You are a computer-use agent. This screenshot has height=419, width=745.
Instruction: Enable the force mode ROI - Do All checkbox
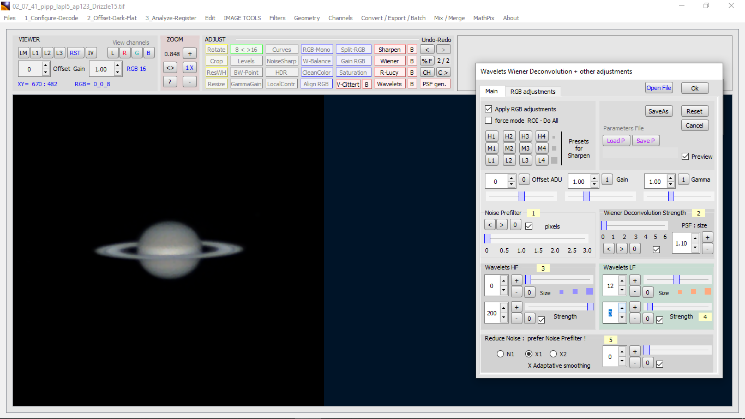tap(488, 121)
